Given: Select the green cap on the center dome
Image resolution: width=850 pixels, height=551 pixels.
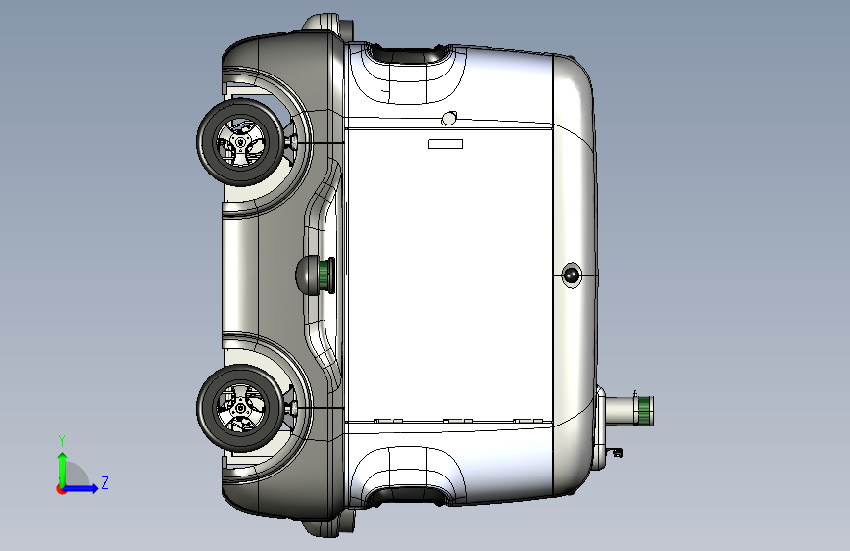Looking at the screenshot, I should click(x=325, y=275).
